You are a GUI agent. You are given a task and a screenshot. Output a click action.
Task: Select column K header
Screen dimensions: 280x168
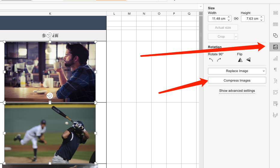click(x=50, y=13)
